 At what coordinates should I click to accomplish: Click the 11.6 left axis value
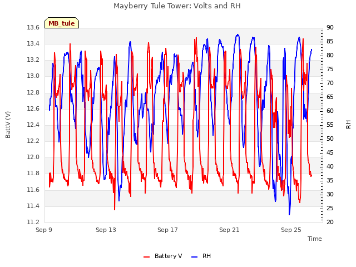tap(33, 190)
